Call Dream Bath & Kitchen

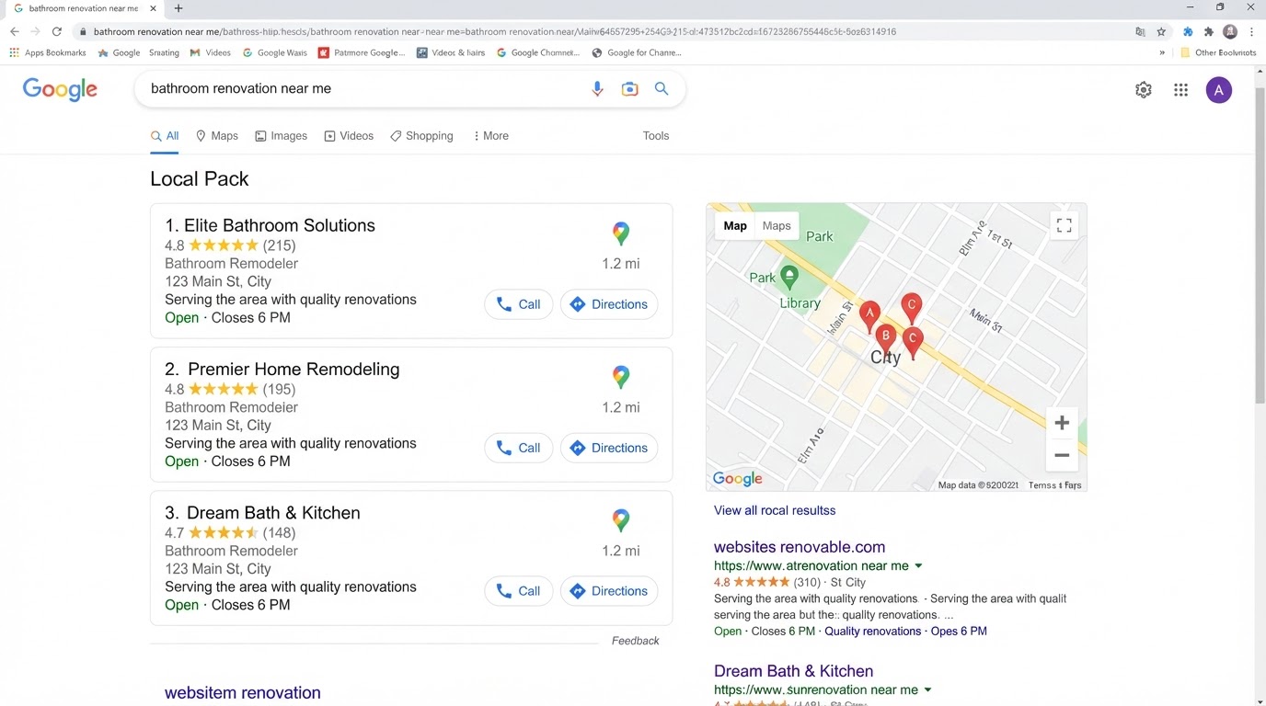click(x=519, y=591)
